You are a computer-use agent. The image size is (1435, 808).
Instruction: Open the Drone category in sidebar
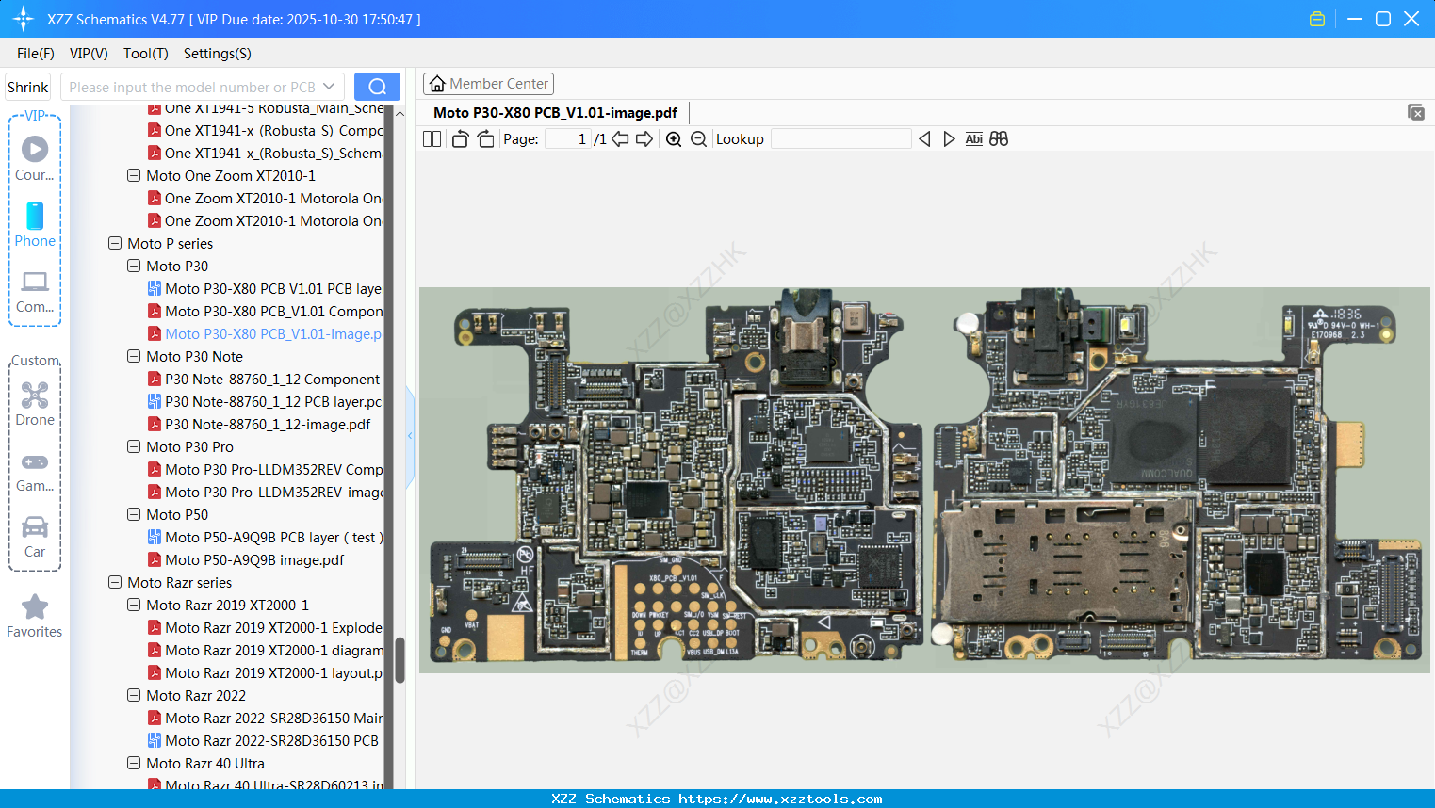pos(35,404)
